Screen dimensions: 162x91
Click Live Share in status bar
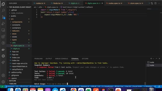click(35, 86)
